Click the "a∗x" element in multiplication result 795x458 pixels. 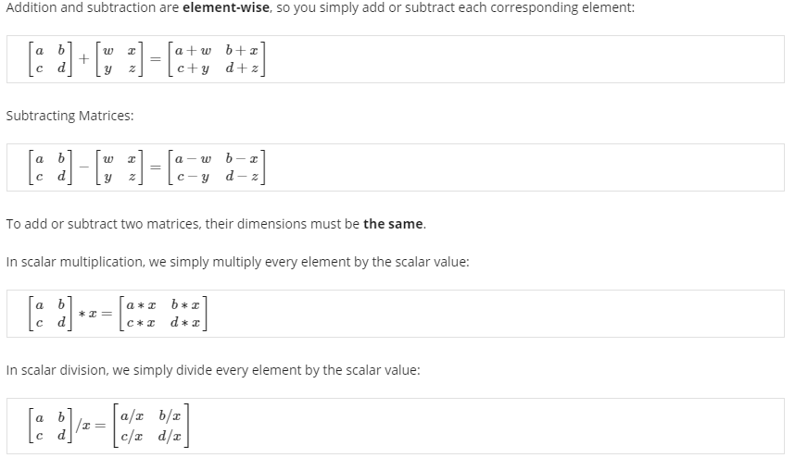(143, 303)
